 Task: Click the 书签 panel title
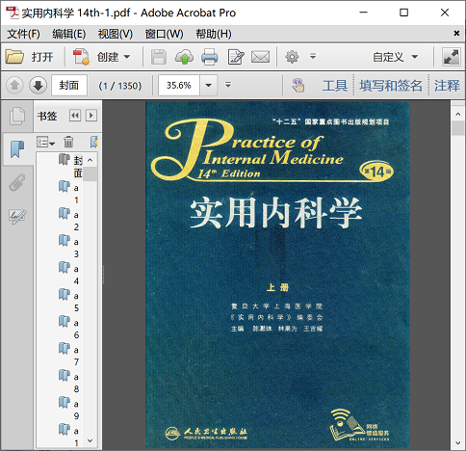(x=47, y=116)
